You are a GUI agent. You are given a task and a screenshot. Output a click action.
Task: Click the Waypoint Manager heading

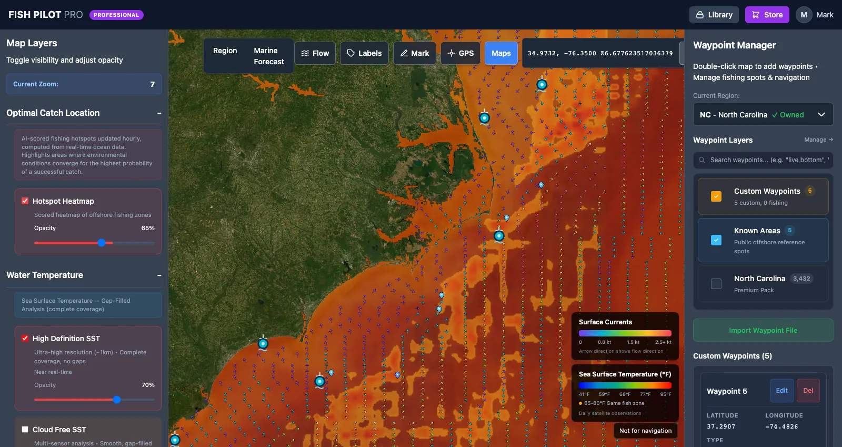pos(735,45)
